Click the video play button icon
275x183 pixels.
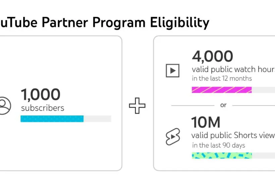coord(173,71)
